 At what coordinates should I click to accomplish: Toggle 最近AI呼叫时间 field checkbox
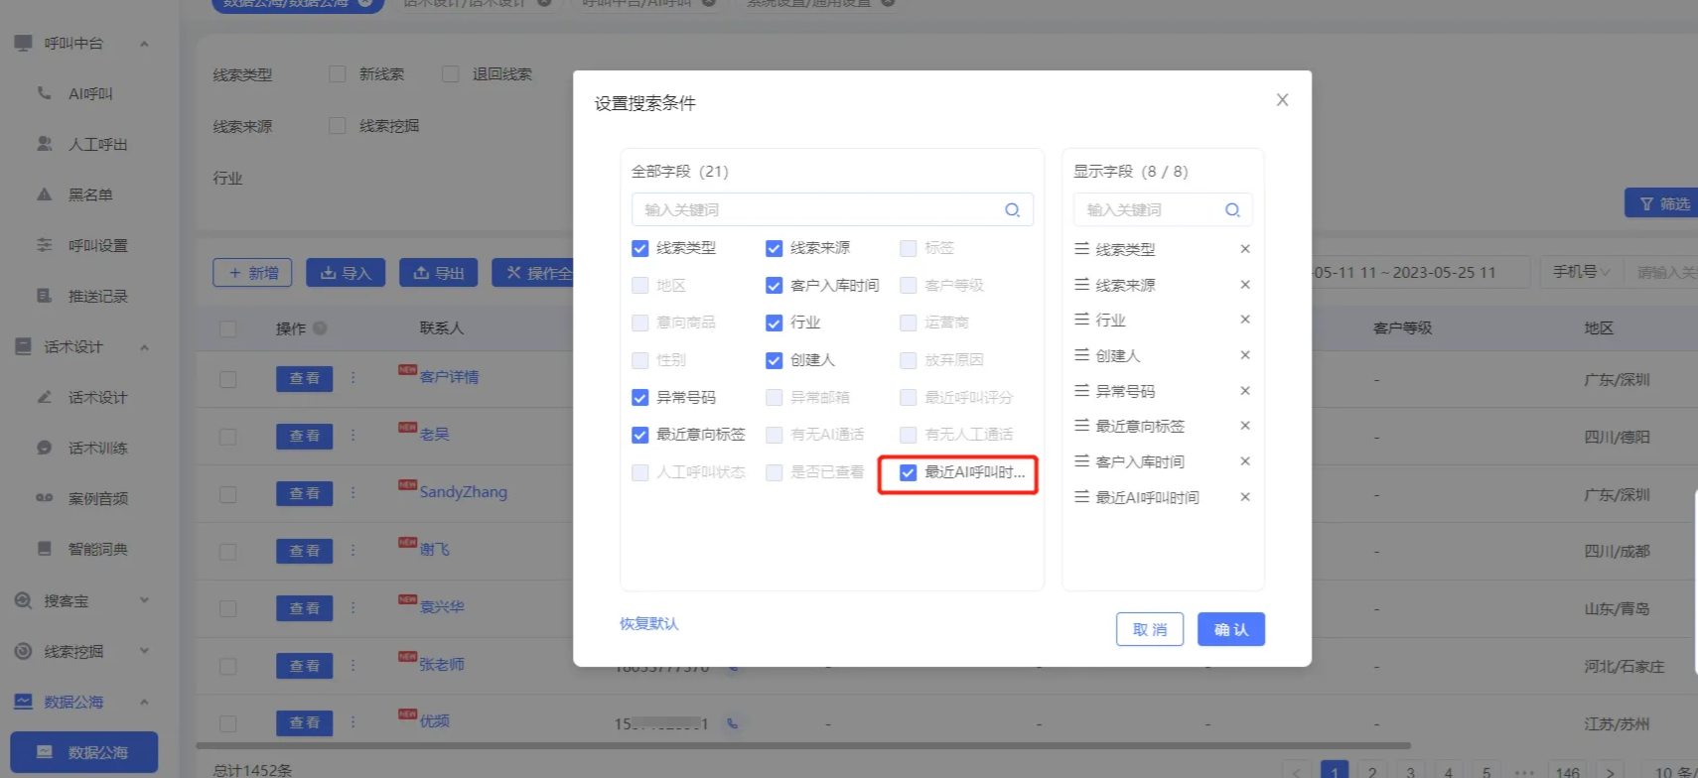[909, 472]
